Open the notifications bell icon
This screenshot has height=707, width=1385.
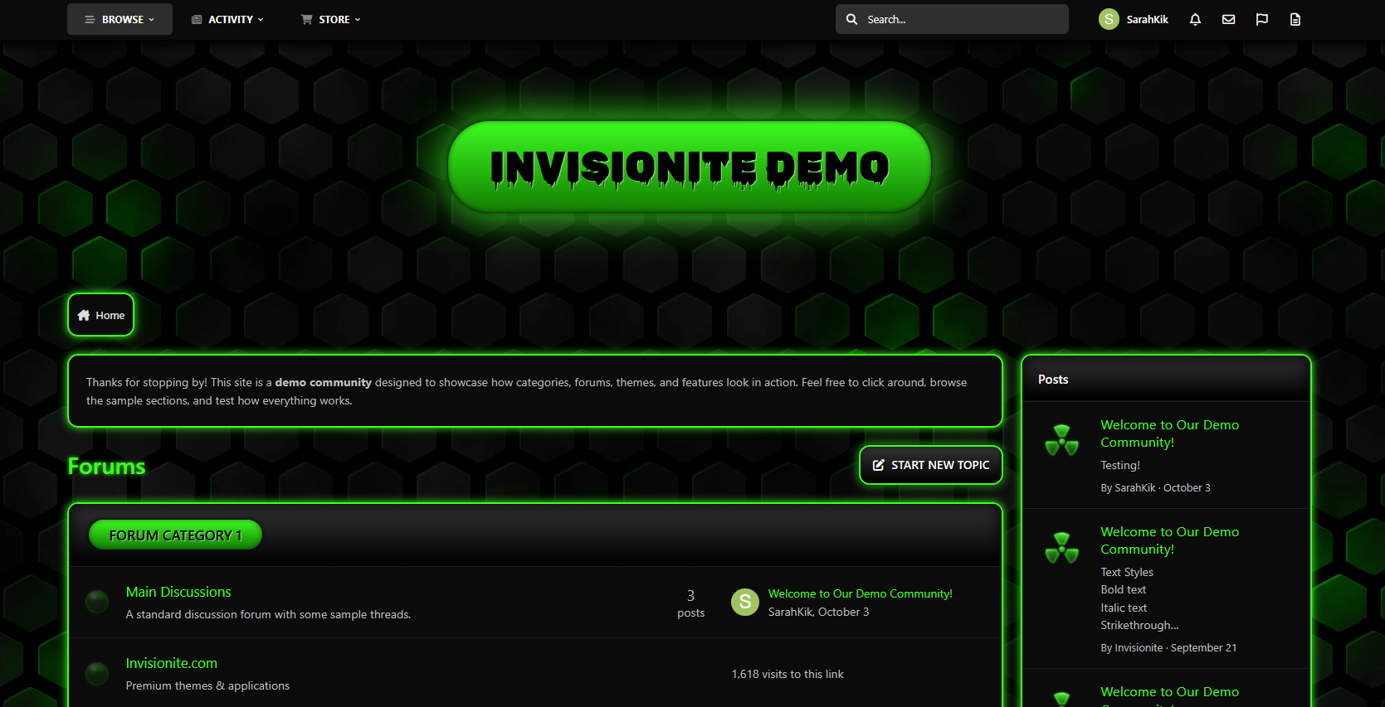point(1195,19)
